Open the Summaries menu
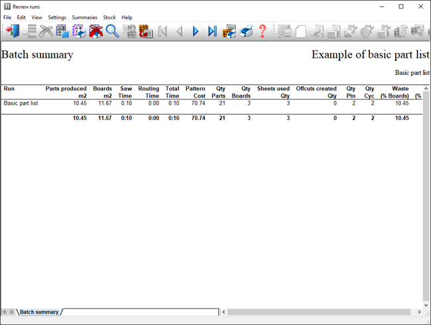The image size is (431, 325). (84, 17)
